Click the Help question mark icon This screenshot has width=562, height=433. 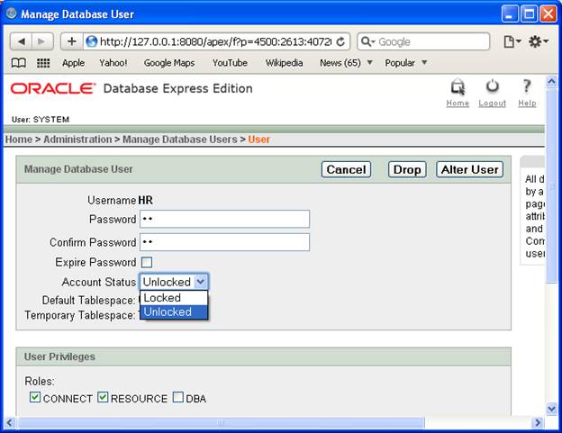[x=527, y=86]
